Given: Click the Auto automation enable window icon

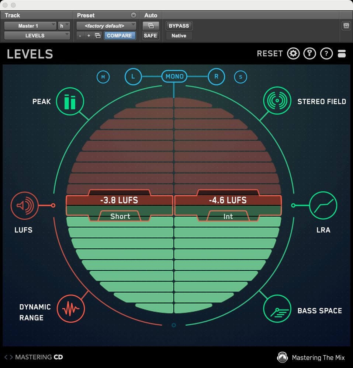Looking at the screenshot, I should (151, 26).
